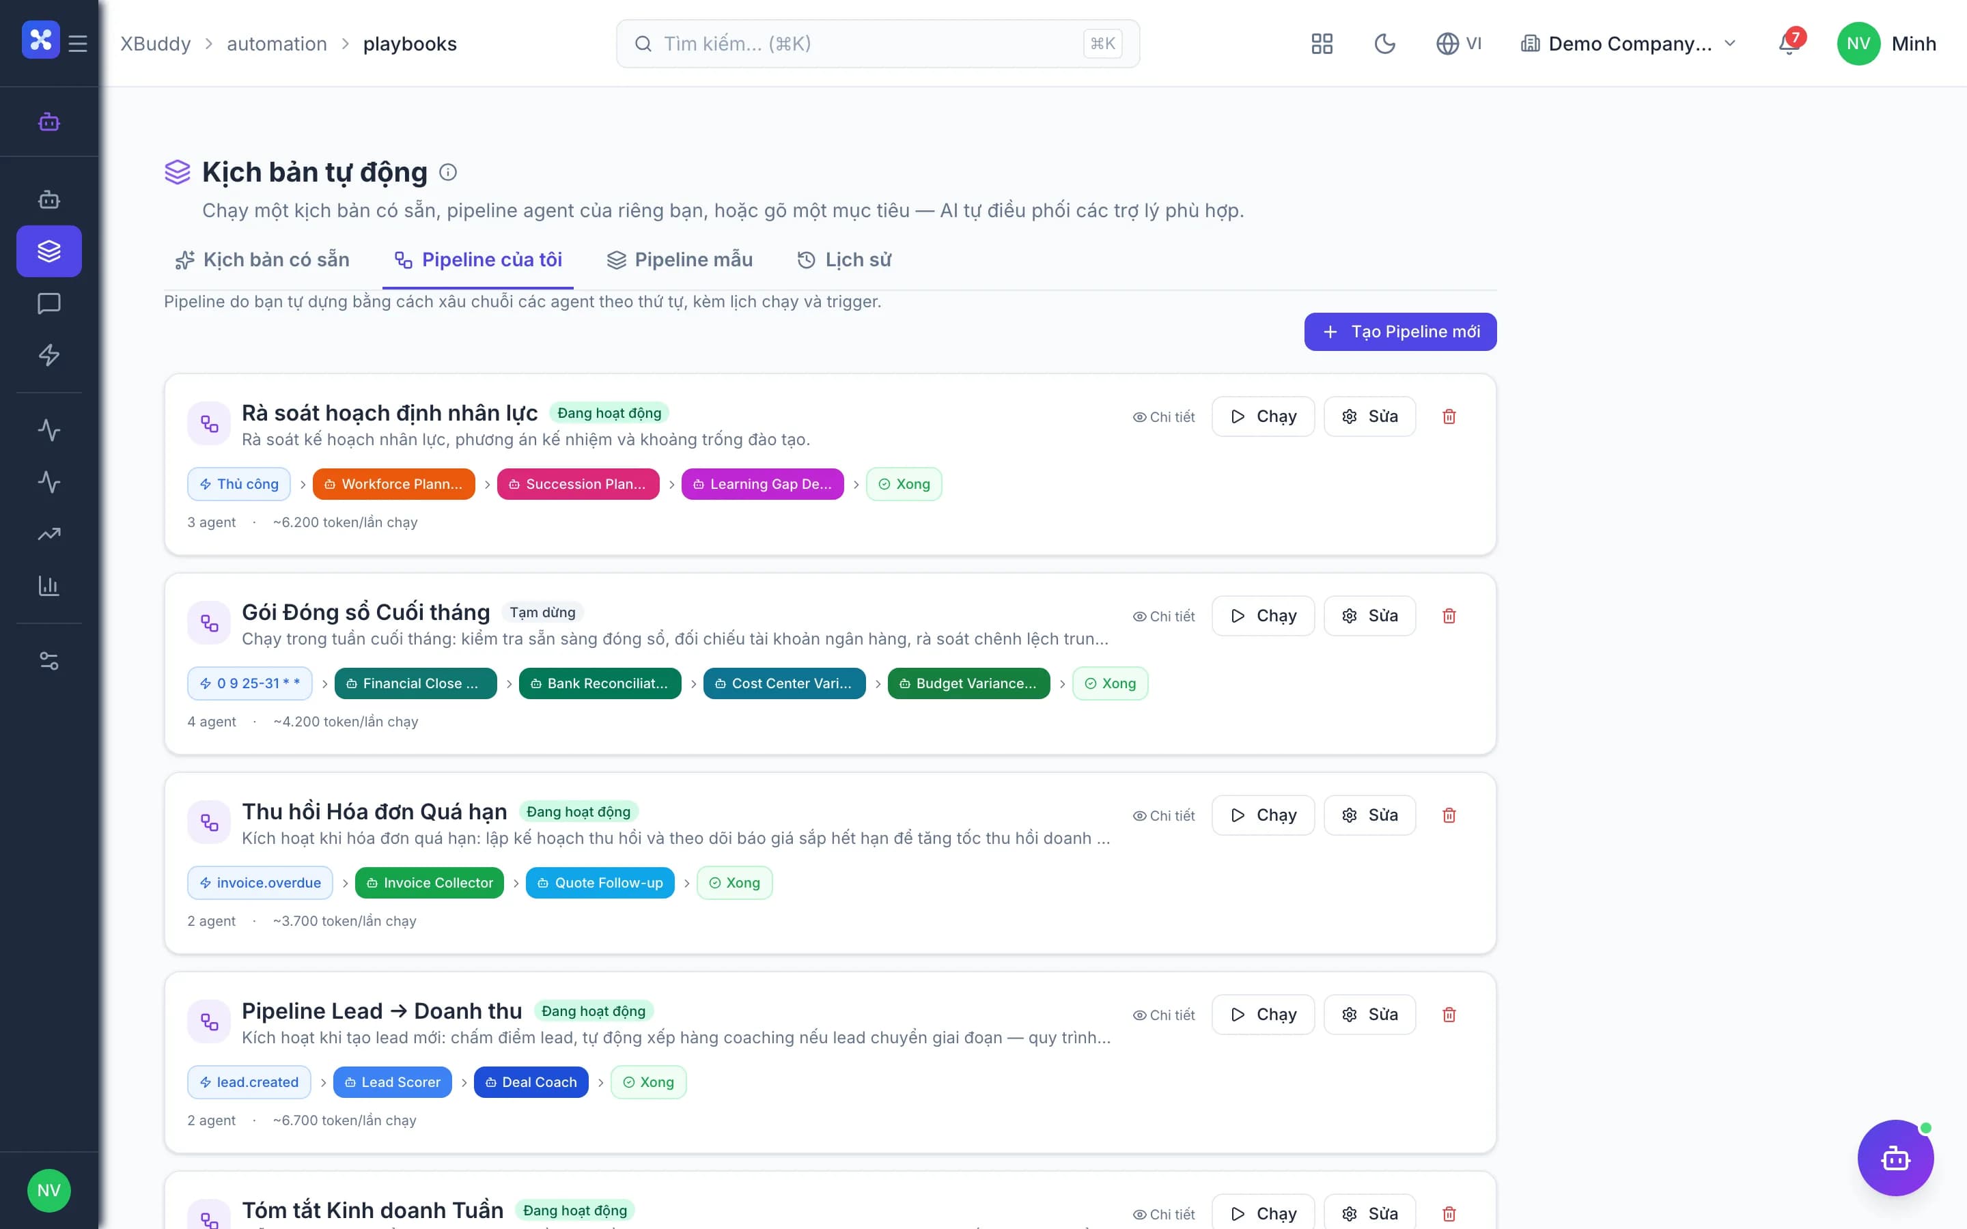Click the Tạm dừng status badge
Screen dimensions: 1967x1229
coord(542,613)
